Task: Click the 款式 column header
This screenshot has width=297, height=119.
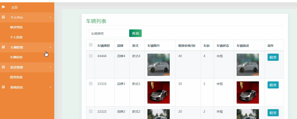Action: 135,46
